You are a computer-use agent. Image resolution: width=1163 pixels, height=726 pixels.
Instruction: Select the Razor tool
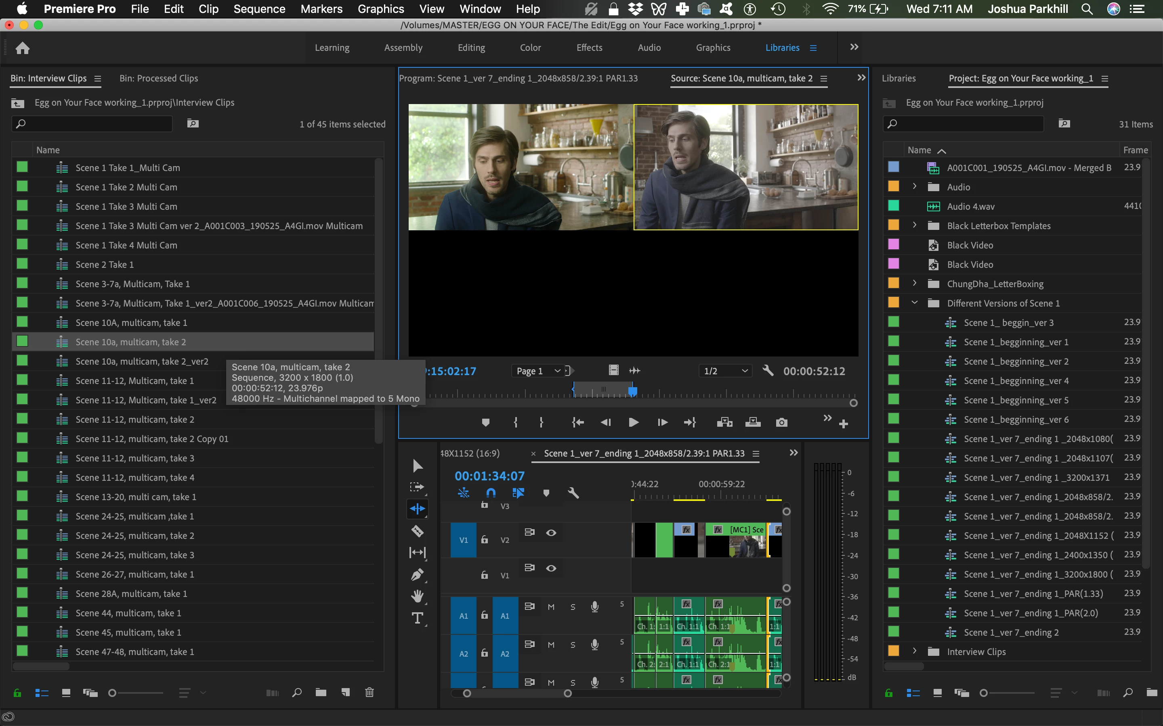coord(417,530)
